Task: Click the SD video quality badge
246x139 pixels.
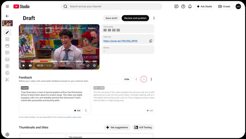Action: pos(105,30)
